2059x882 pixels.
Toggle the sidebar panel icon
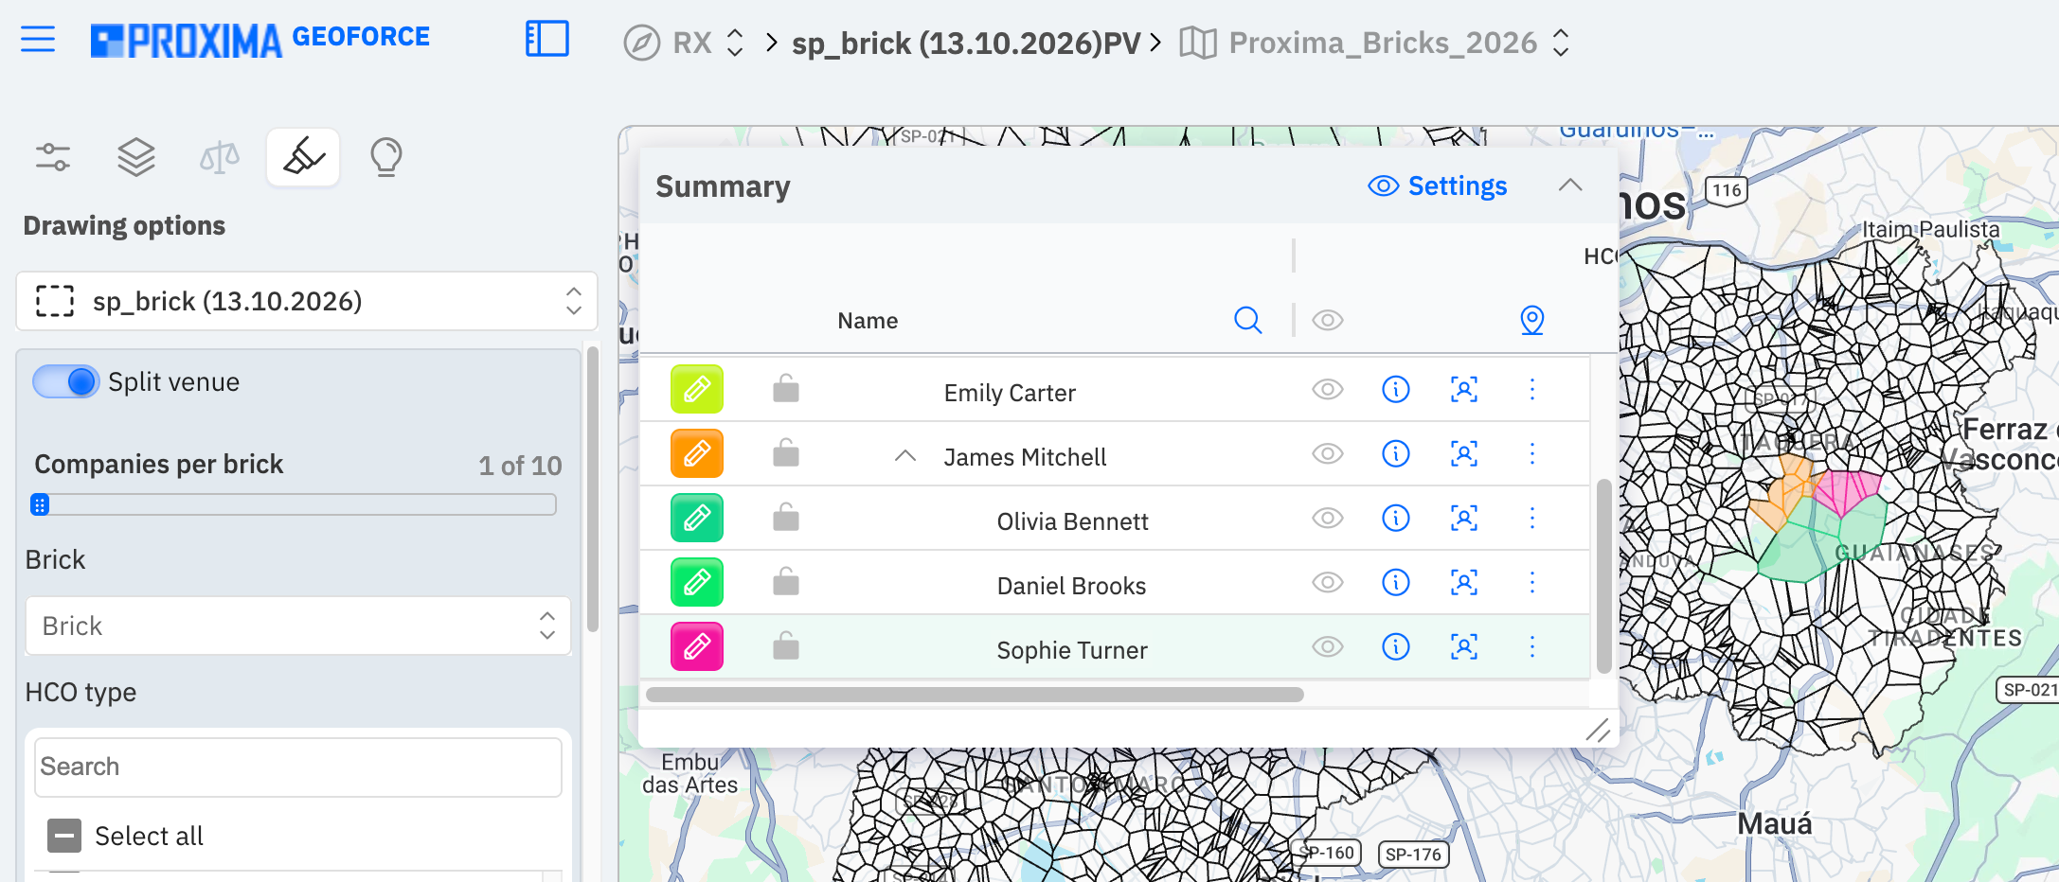[x=547, y=40]
